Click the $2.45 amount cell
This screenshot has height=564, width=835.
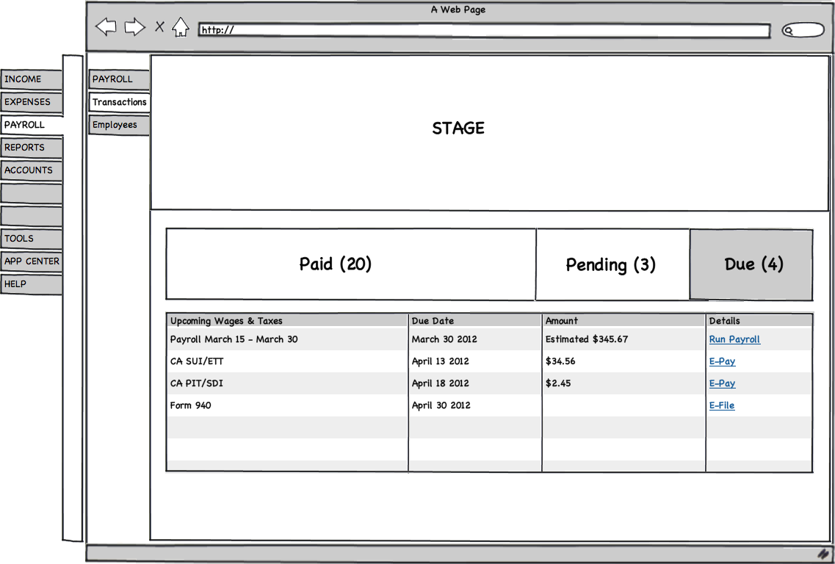pos(558,383)
